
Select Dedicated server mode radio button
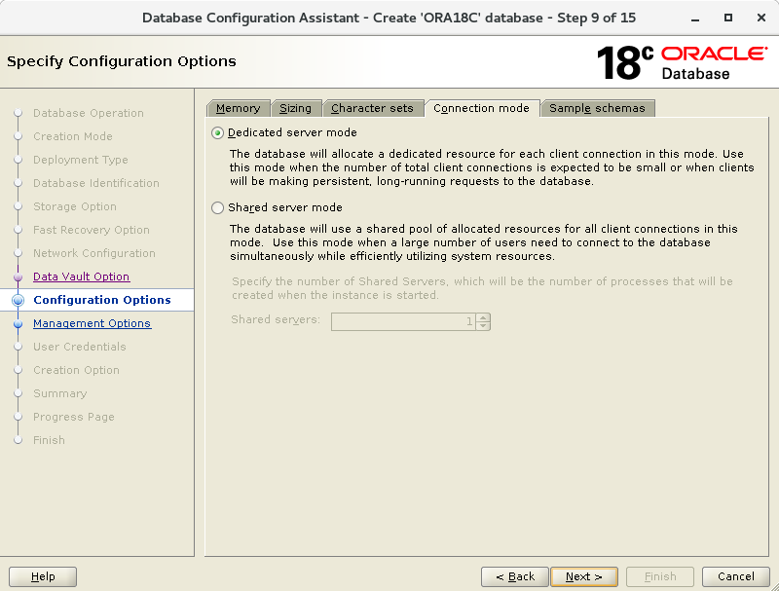217,133
